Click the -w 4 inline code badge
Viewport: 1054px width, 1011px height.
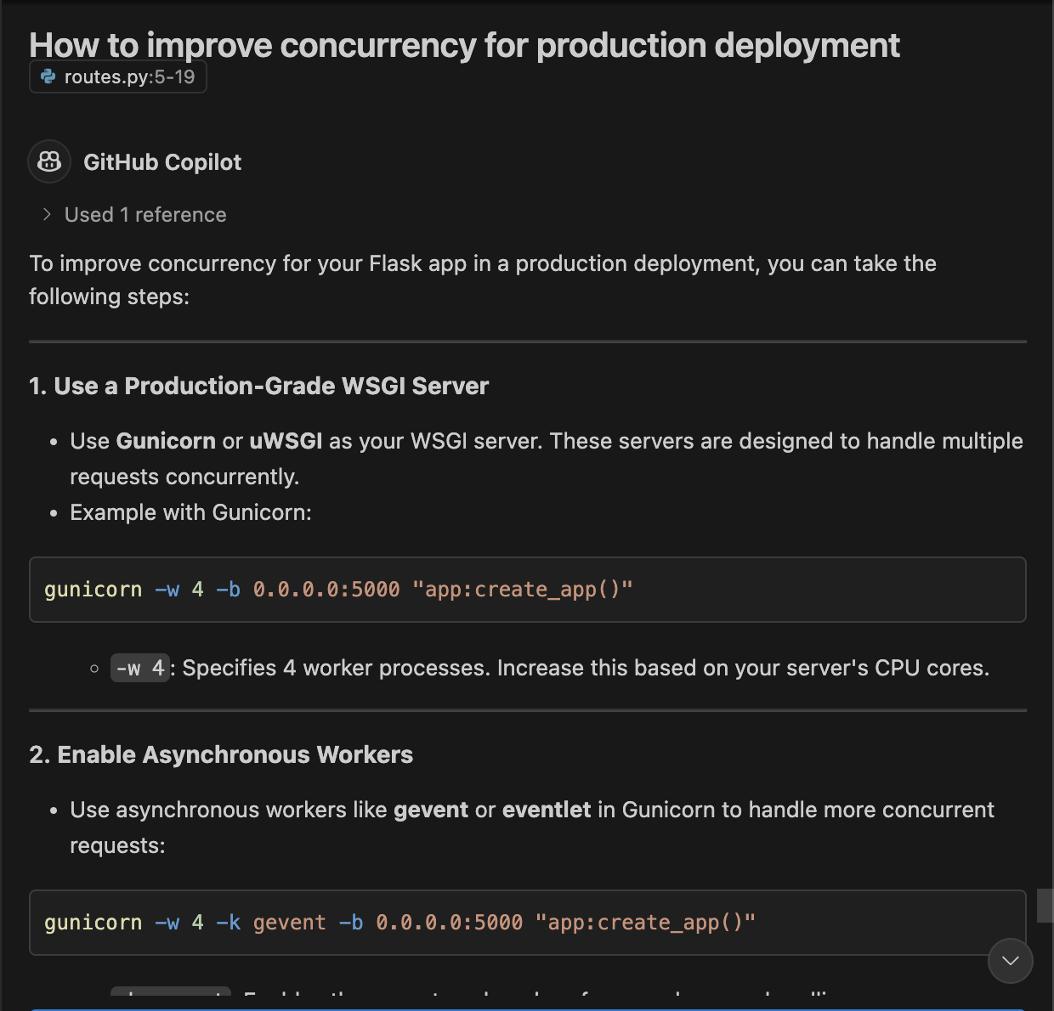pos(139,668)
